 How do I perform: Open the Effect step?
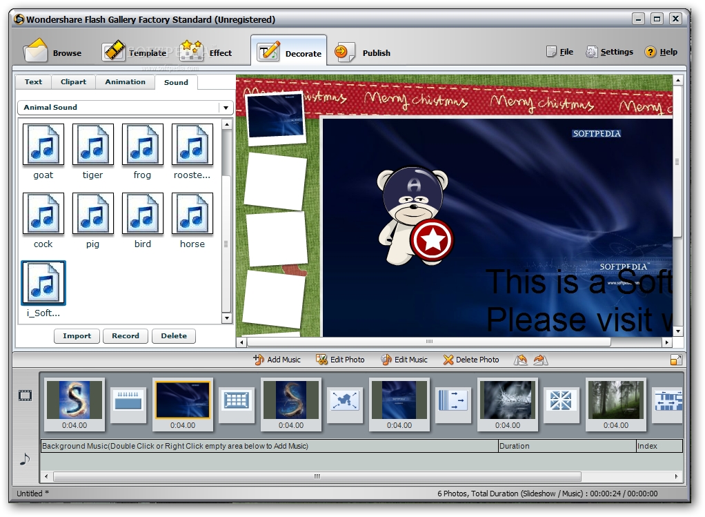(x=206, y=52)
